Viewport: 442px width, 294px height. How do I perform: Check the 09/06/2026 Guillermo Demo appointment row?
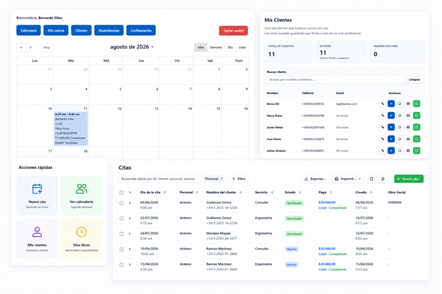pyautogui.click(x=121, y=203)
